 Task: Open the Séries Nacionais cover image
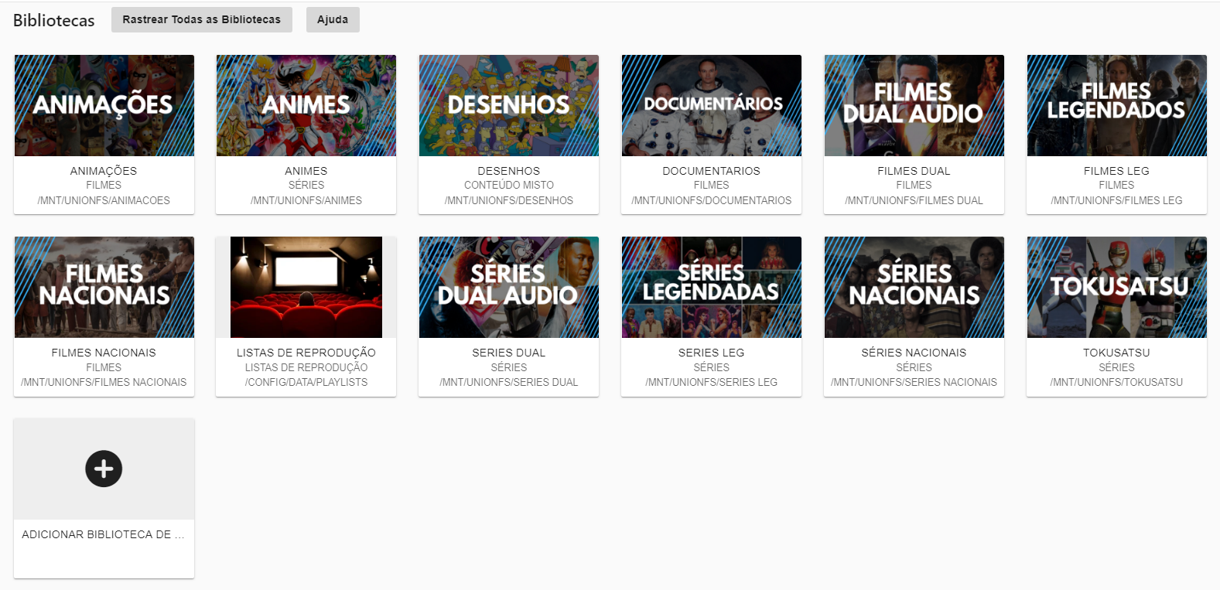914,287
